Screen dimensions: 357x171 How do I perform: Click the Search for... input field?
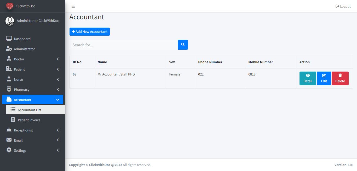[x=124, y=45]
